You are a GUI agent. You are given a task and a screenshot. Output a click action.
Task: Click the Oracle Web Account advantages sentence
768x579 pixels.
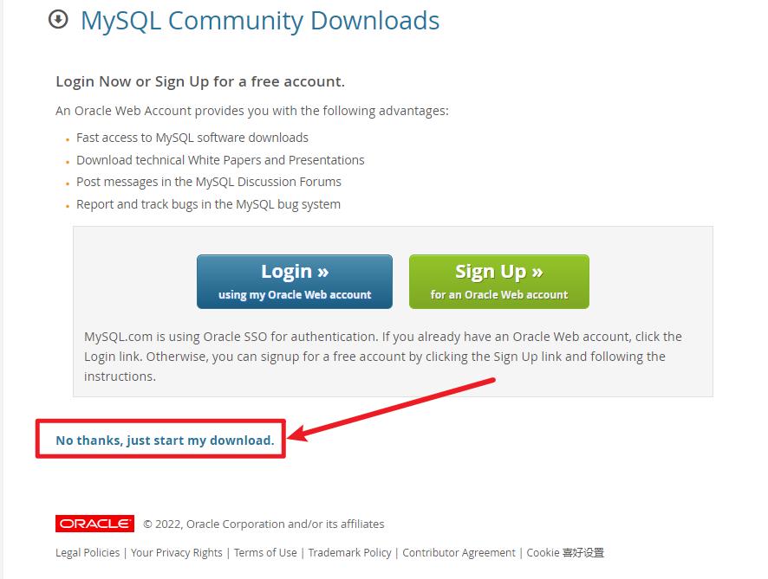coord(252,111)
